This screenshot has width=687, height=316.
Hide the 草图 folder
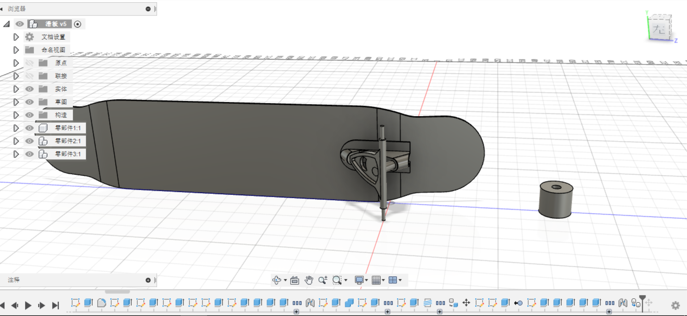click(x=30, y=102)
